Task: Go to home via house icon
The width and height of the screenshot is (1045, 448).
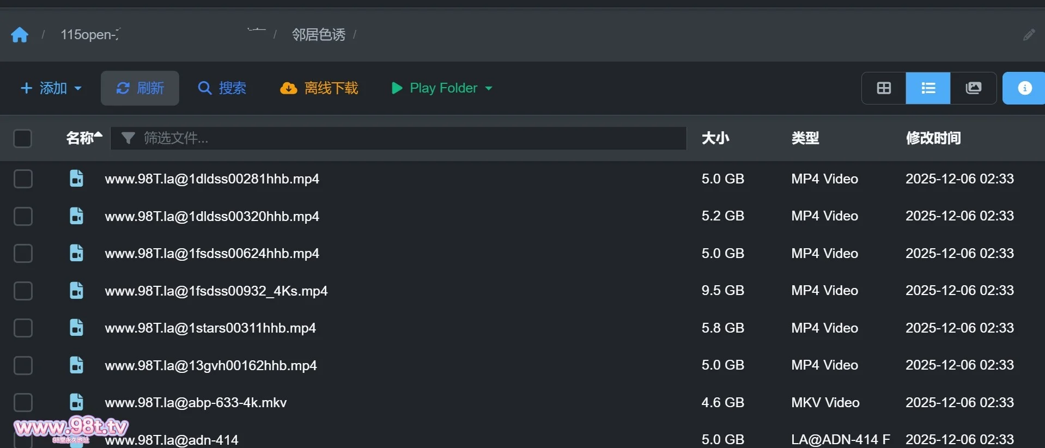Action: pyautogui.click(x=20, y=35)
